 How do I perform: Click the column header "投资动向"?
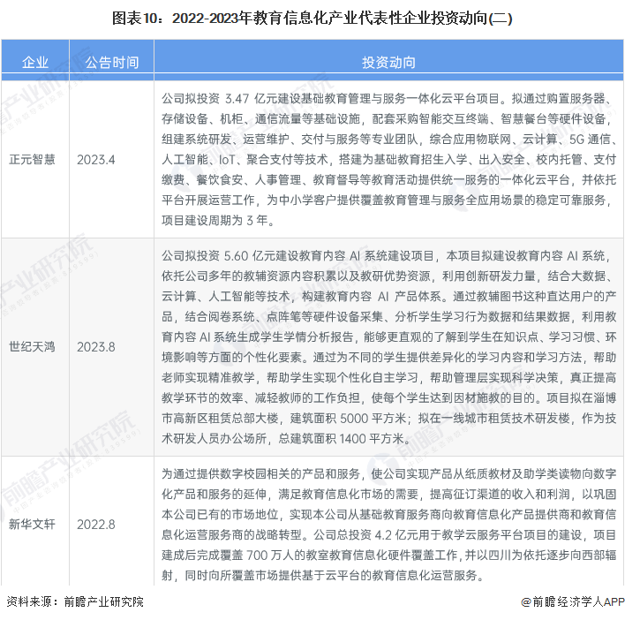pos(388,62)
